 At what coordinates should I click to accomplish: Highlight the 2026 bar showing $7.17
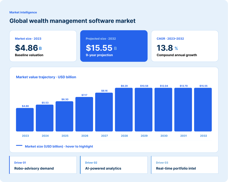[x=84, y=114]
